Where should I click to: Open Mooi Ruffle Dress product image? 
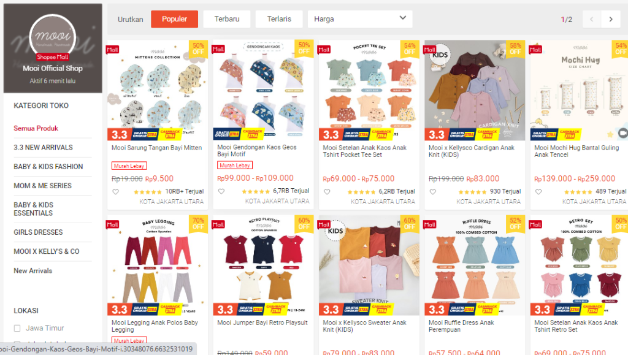tap(475, 265)
